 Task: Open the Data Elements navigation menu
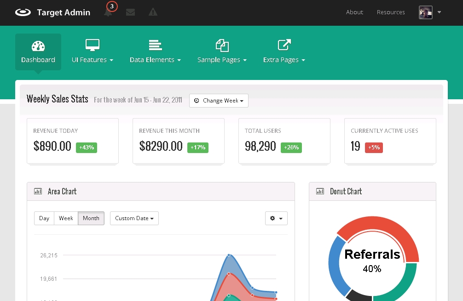point(155,51)
